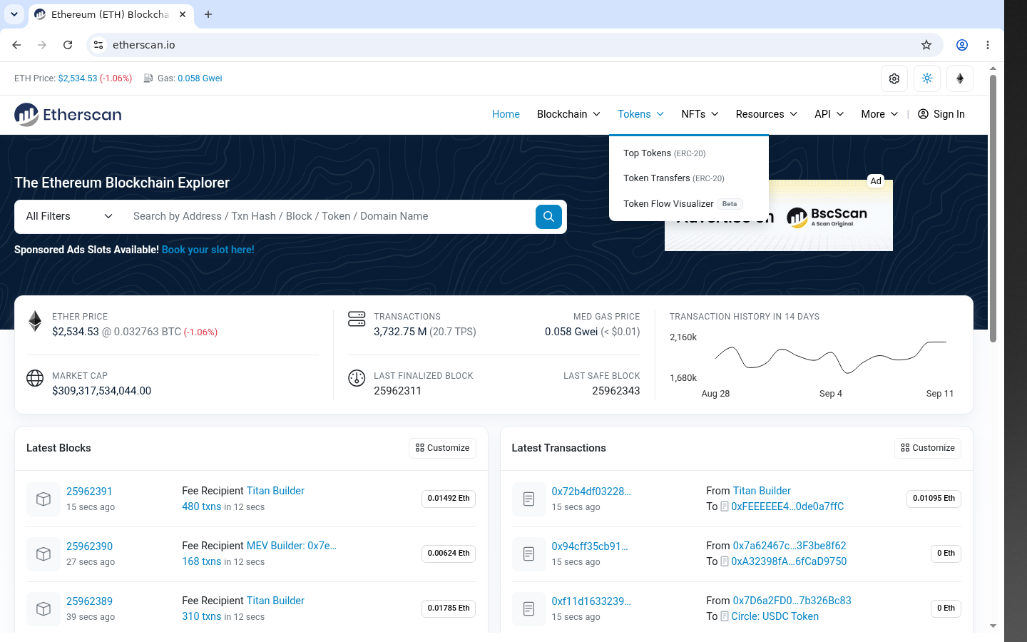This screenshot has height=642, width=1027.
Task: Click the Last Finalized Block gauge icon
Action: pyautogui.click(x=357, y=378)
